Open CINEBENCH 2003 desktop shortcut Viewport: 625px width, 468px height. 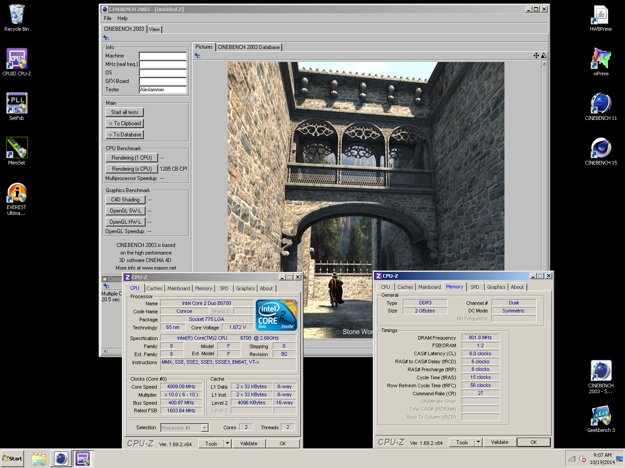click(x=601, y=378)
